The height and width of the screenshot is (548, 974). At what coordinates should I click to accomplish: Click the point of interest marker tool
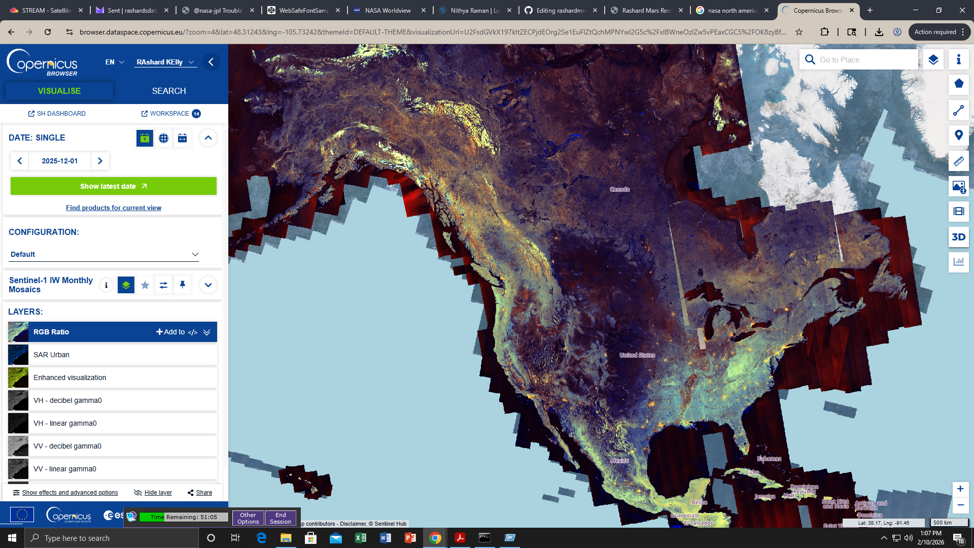(x=958, y=135)
